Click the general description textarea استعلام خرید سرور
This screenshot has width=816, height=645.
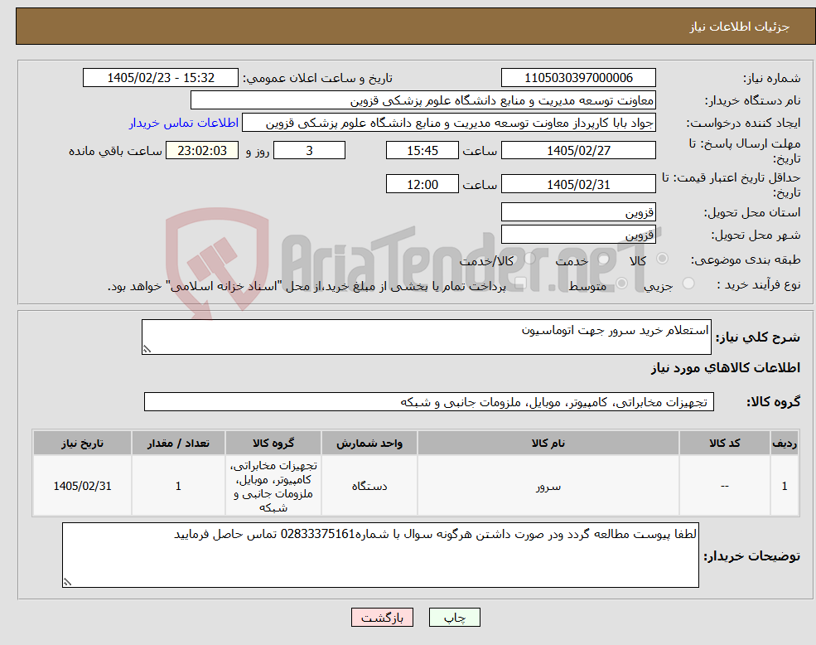[x=426, y=337]
